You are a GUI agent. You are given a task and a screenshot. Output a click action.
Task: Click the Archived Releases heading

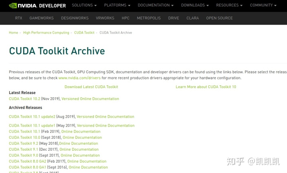pos(26,108)
